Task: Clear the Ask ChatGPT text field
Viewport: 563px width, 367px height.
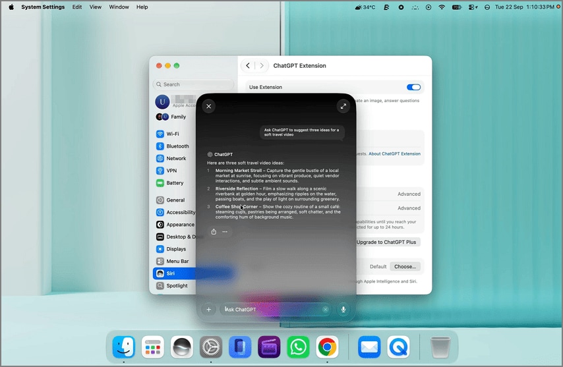Action: pos(325,309)
